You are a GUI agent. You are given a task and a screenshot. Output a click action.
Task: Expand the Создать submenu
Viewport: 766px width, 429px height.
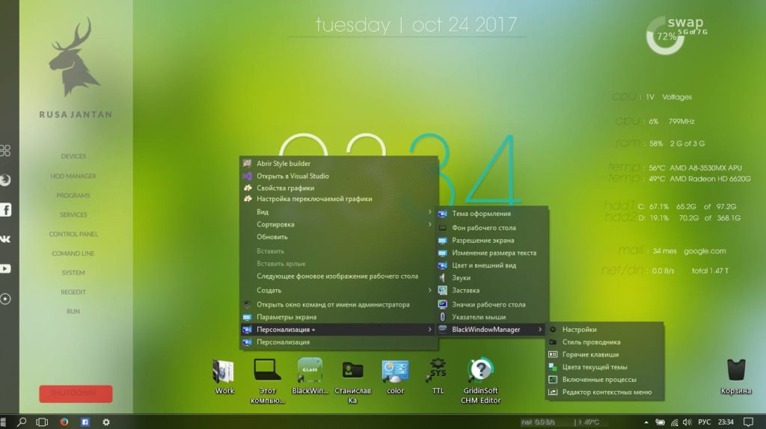coord(339,291)
